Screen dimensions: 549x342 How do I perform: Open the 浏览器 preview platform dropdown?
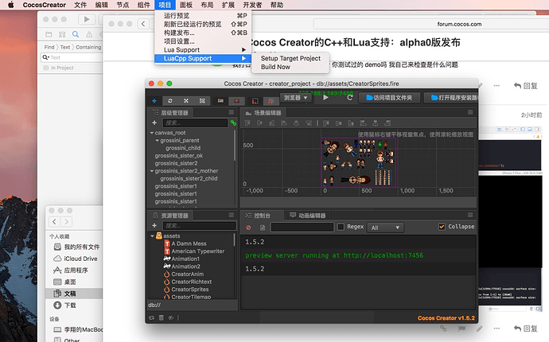tap(295, 98)
